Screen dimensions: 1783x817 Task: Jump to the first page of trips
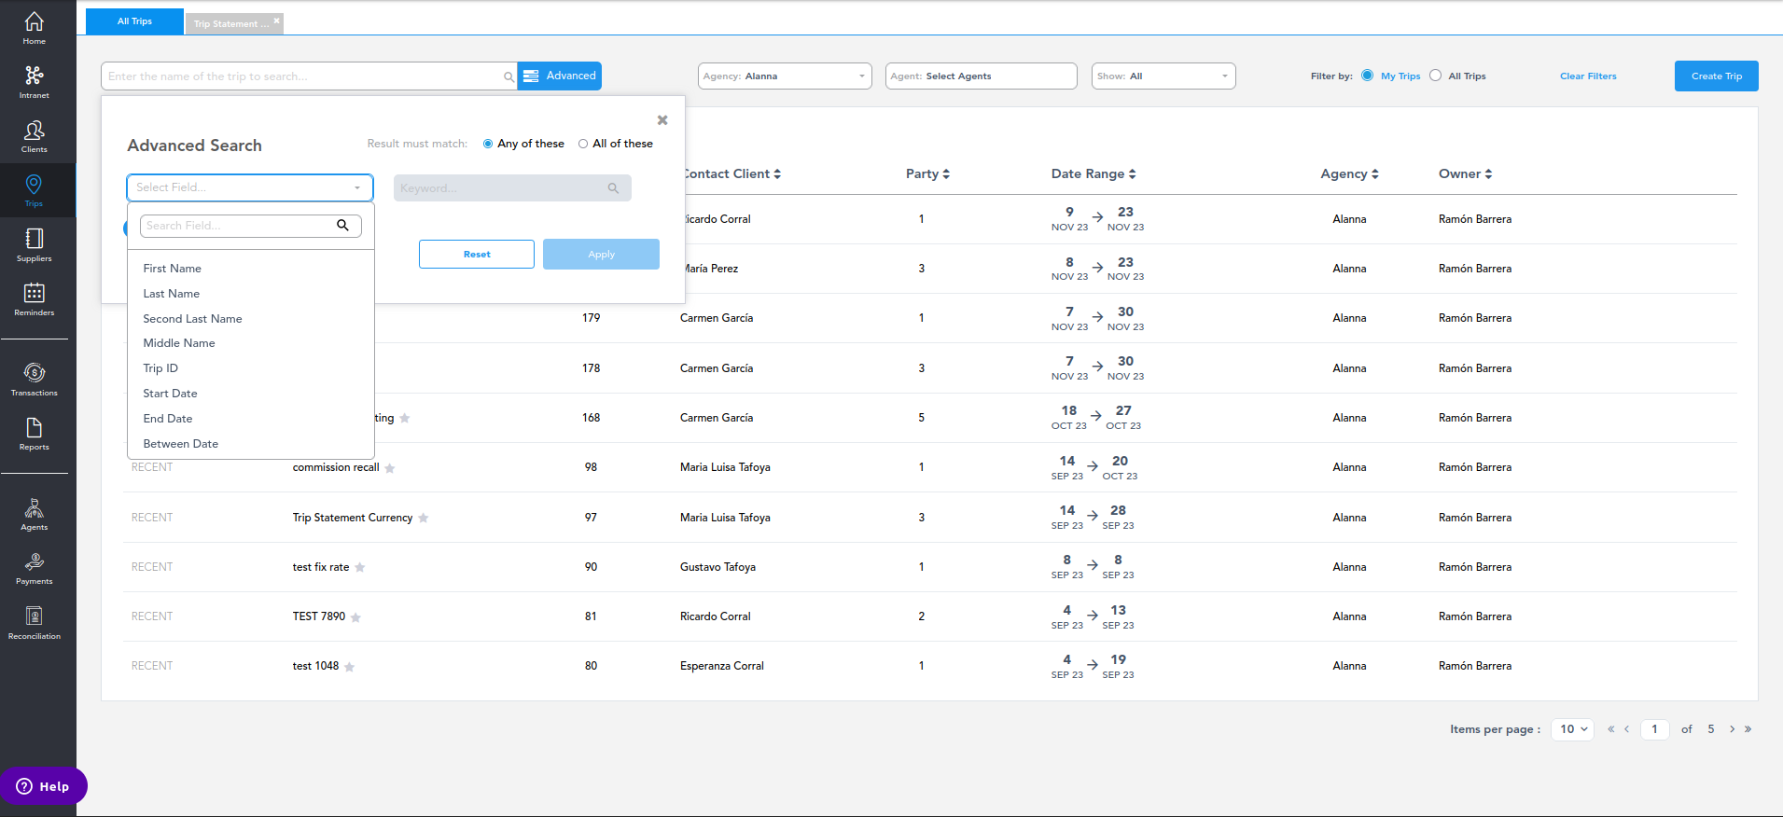tap(1611, 729)
